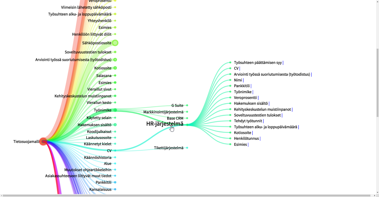The image size is (379, 197).
Task: Expand the Sähköpostiosoite node circle
Action: pyautogui.click(x=115, y=43)
